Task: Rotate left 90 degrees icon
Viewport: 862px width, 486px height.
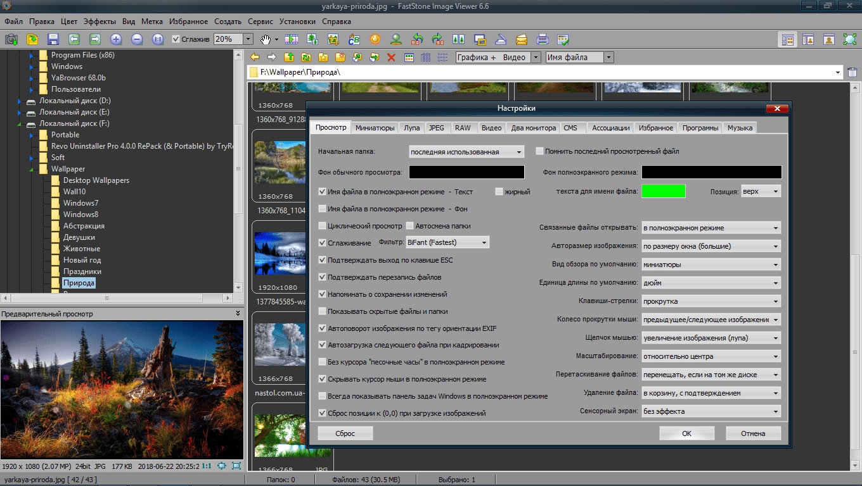Action: 417,39
